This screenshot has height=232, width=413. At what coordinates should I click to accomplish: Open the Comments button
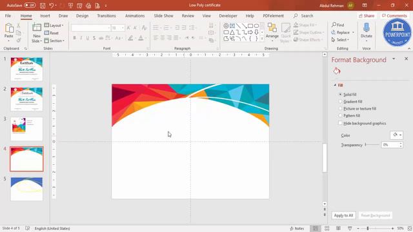point(394,15)
